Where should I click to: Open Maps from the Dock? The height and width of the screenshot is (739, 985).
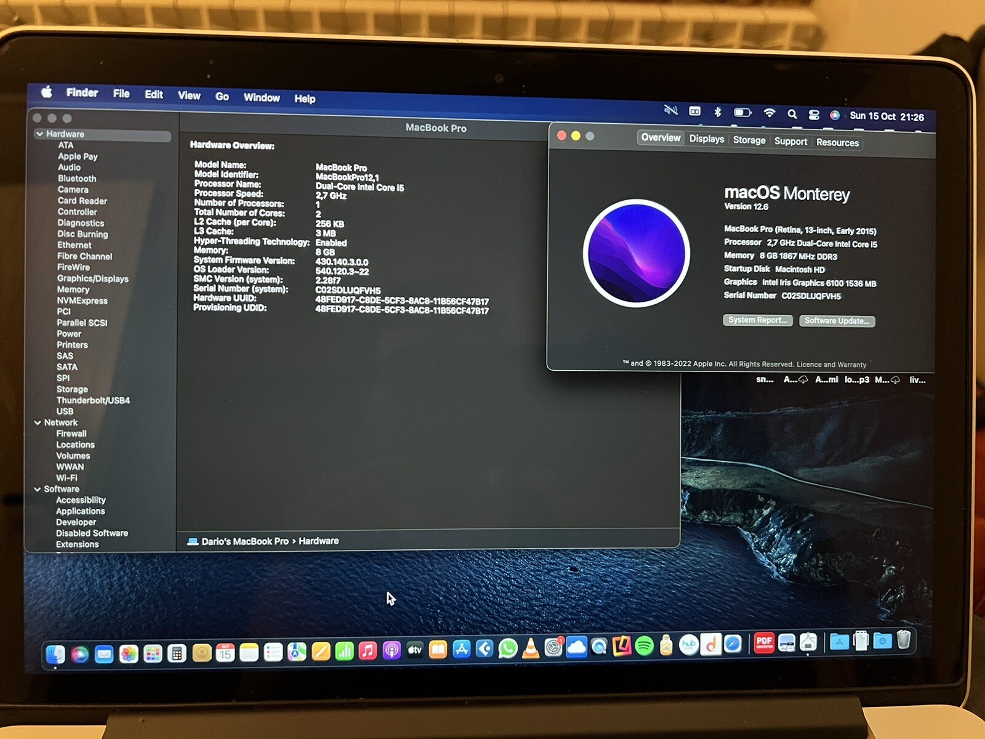click(x=297, y=652)
